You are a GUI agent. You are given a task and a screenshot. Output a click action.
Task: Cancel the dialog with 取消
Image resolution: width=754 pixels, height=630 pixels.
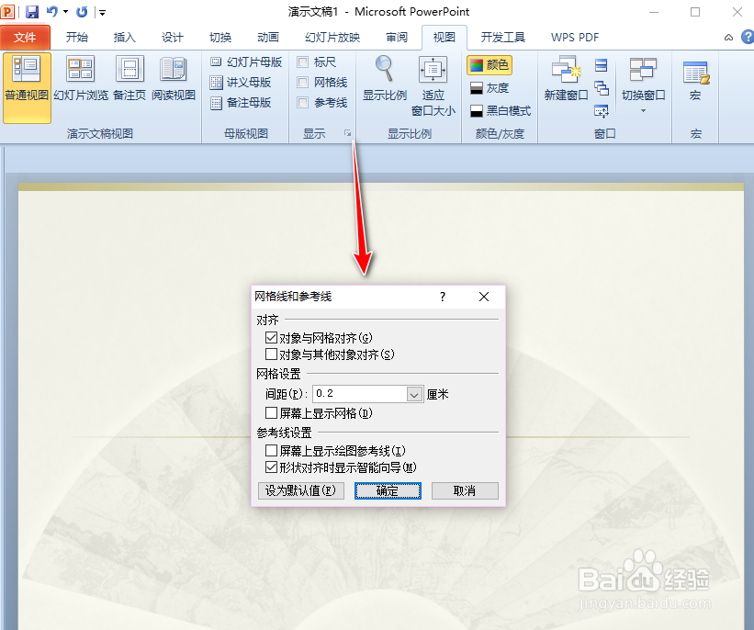(465, 490)
